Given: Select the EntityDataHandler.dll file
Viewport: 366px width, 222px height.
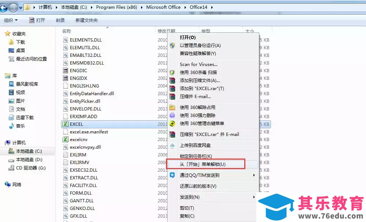Looking at the screenshot, I should point(92,94).
